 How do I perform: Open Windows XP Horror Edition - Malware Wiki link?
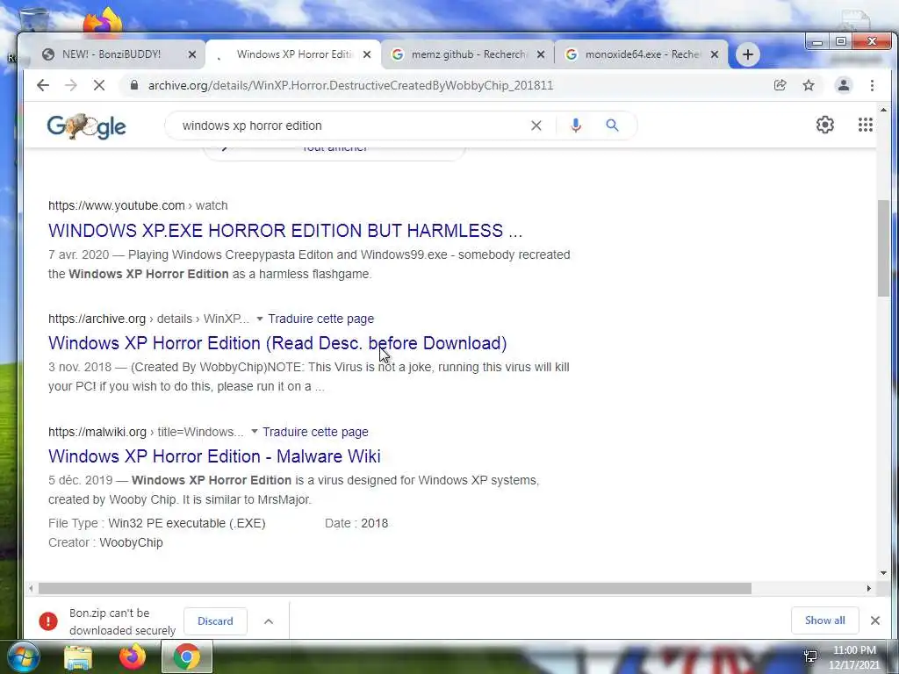click(214, 456)
